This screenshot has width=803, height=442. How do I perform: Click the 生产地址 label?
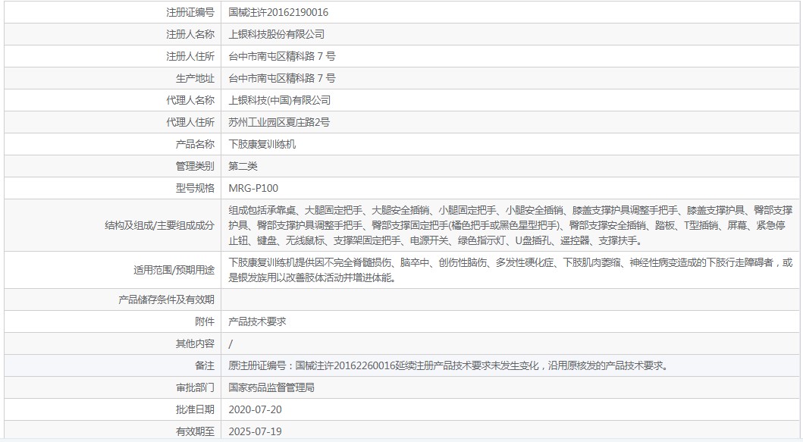(x=195, y=78)
